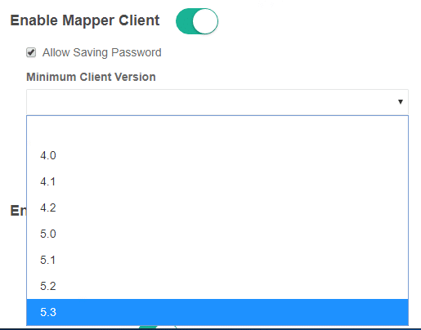
Task: Collapse the Minimum Client Version combo box field
Action: pos(217,102)
